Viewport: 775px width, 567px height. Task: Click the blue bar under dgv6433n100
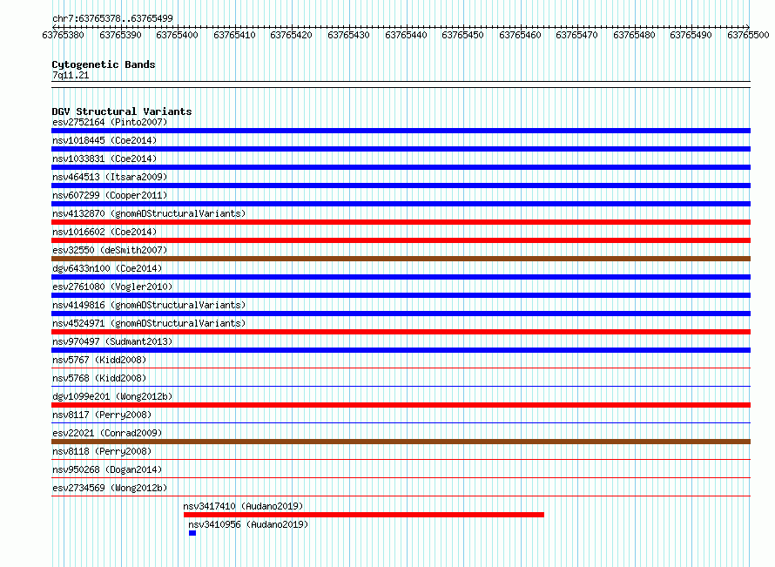pyautogui.click(x=401, y=277)
